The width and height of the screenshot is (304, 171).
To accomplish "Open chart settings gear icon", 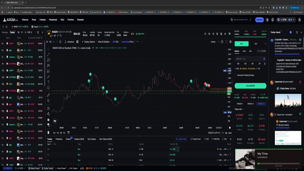I will point(222,42).
